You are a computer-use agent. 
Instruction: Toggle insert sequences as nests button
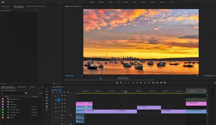click(x=53, y=92)
